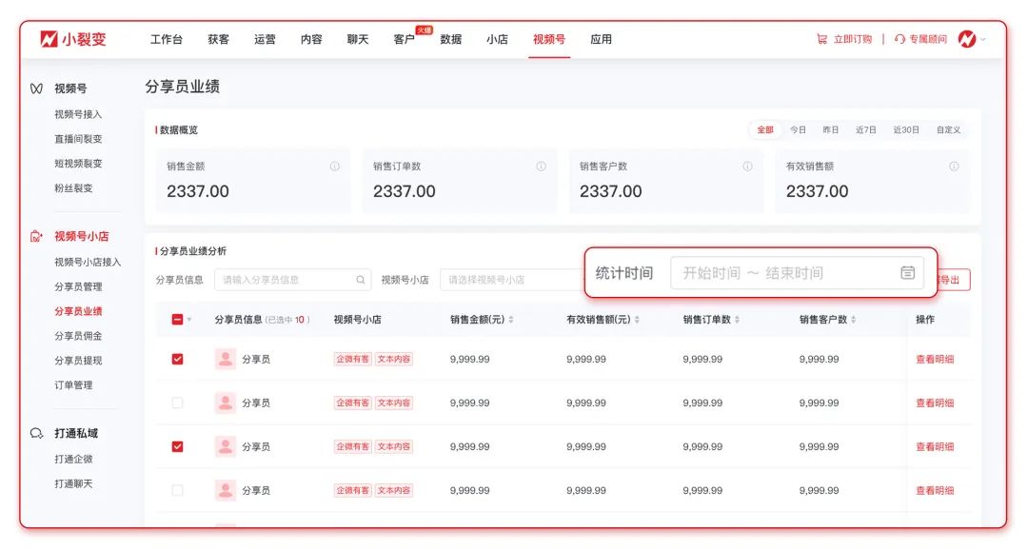
Task: Click the 开始时间 input field
Action: point(714,272)
